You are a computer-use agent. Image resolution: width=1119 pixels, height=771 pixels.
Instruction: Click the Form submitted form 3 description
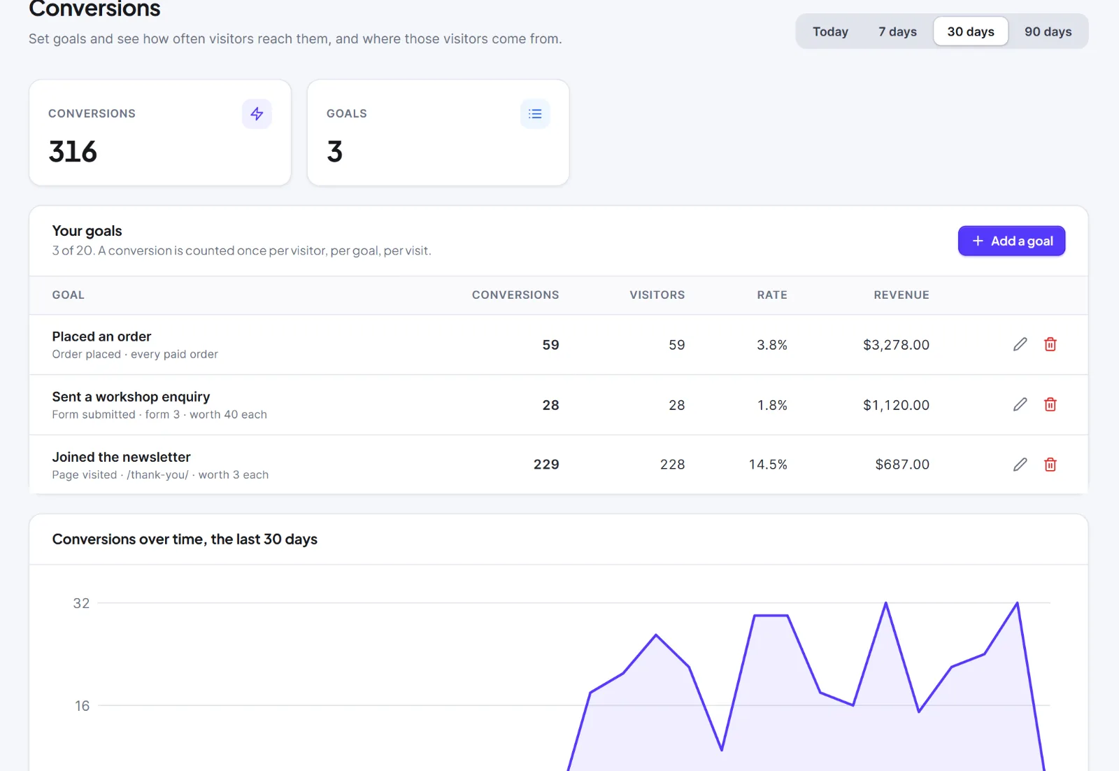click(x=159, y=415)
